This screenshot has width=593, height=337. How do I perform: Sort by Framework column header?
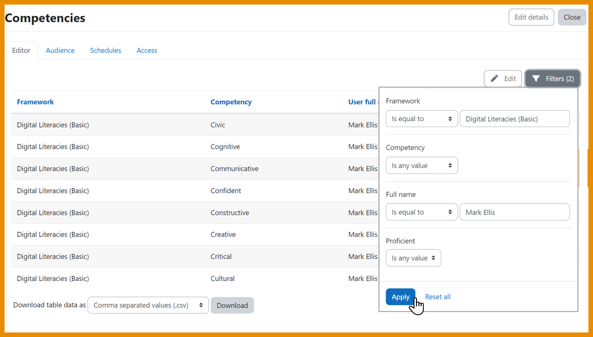pyautogui.click(x=35, y=102)
